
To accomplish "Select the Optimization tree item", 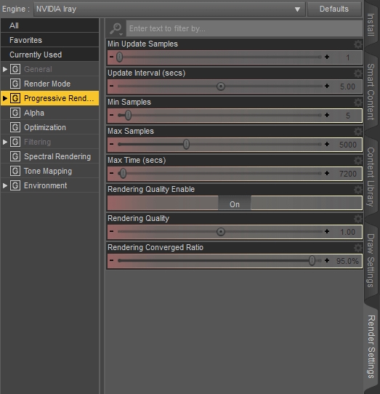I will (x=49, y=127).
